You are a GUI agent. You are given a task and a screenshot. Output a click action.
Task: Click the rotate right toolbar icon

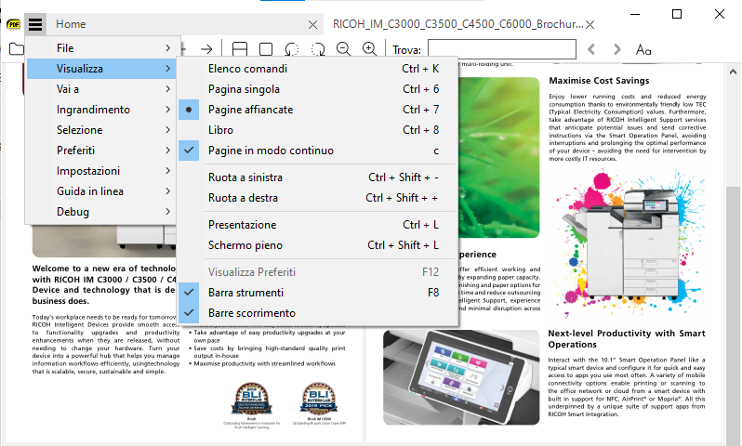click(317, 49)
